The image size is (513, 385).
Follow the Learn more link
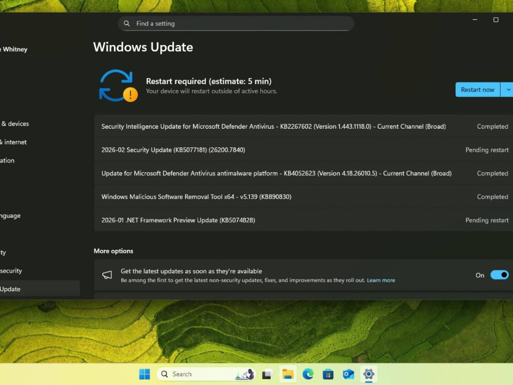380,280
